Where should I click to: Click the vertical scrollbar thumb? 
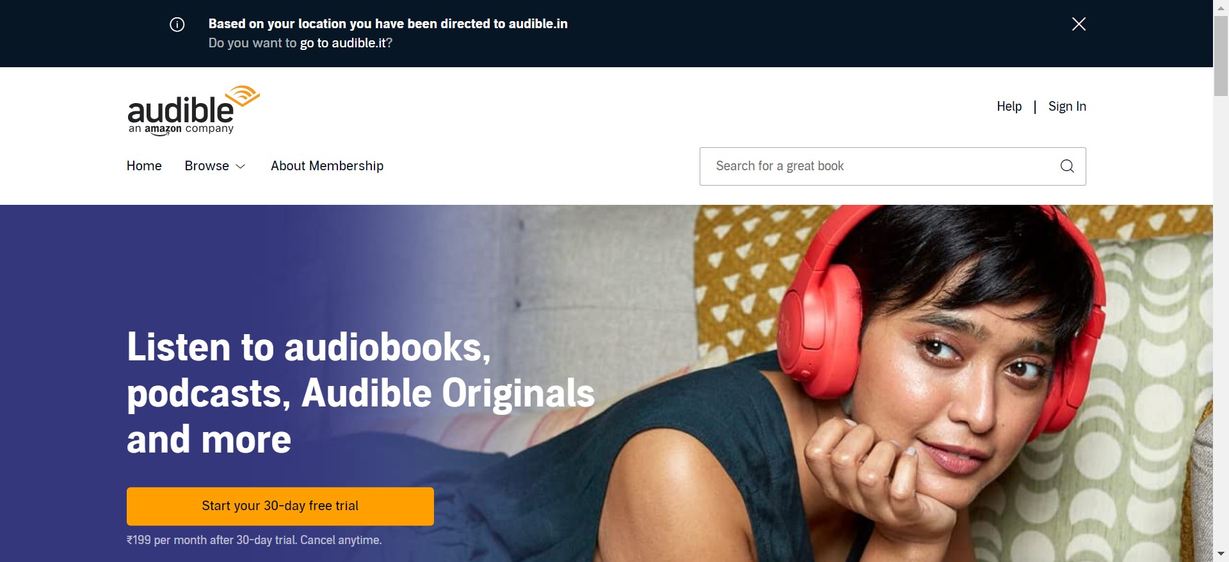coord(1221,56)
